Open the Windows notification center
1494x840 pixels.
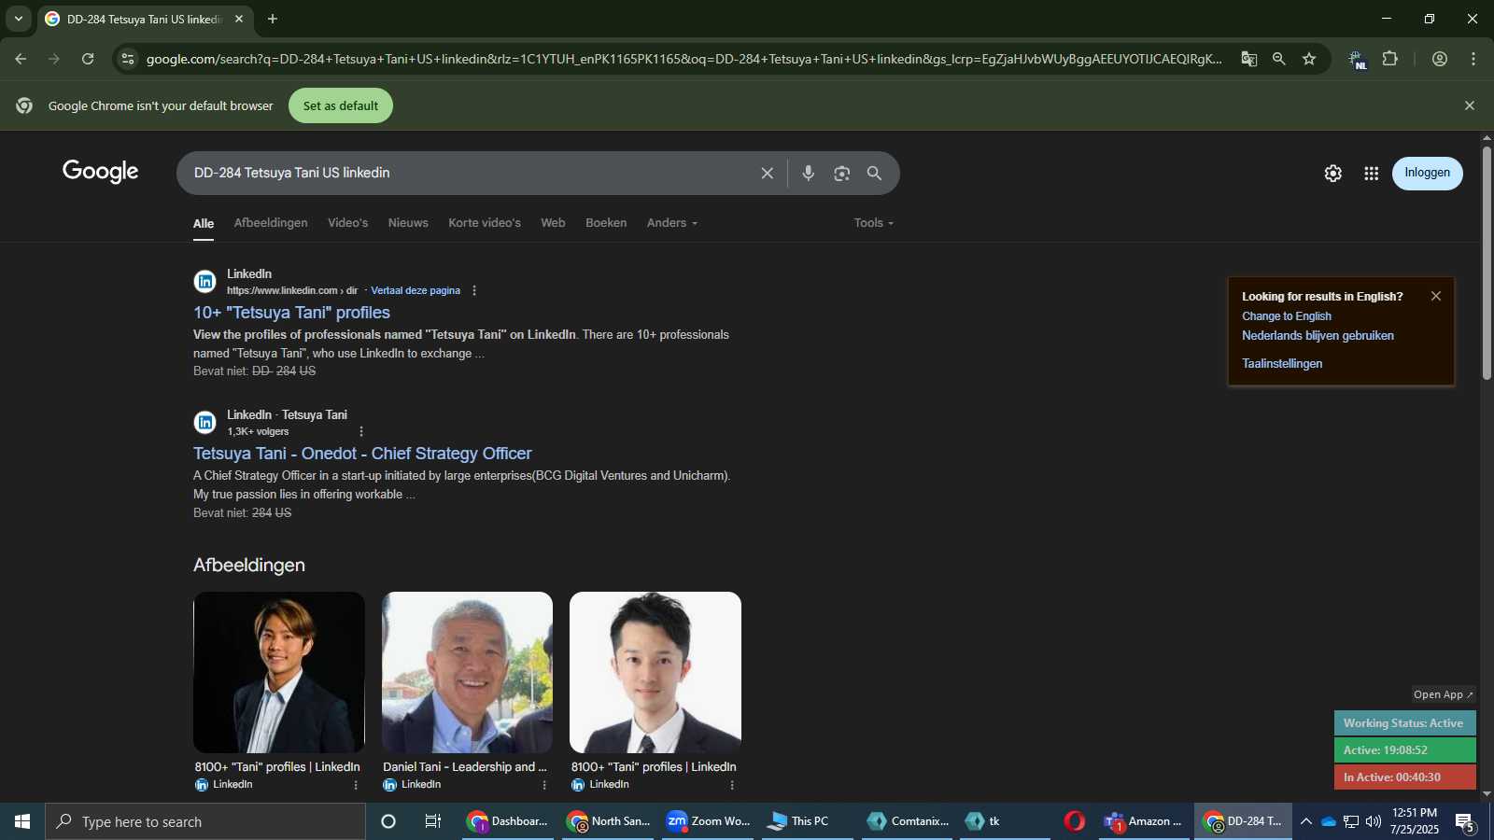(1465, 822)
